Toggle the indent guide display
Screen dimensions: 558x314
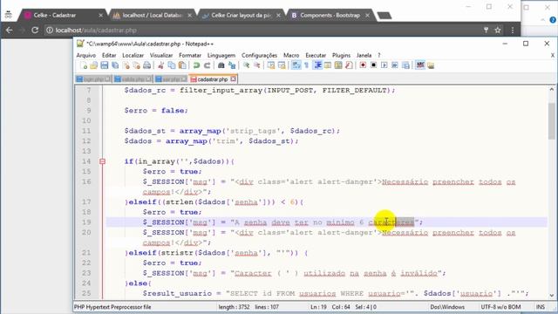pos(317,65)
